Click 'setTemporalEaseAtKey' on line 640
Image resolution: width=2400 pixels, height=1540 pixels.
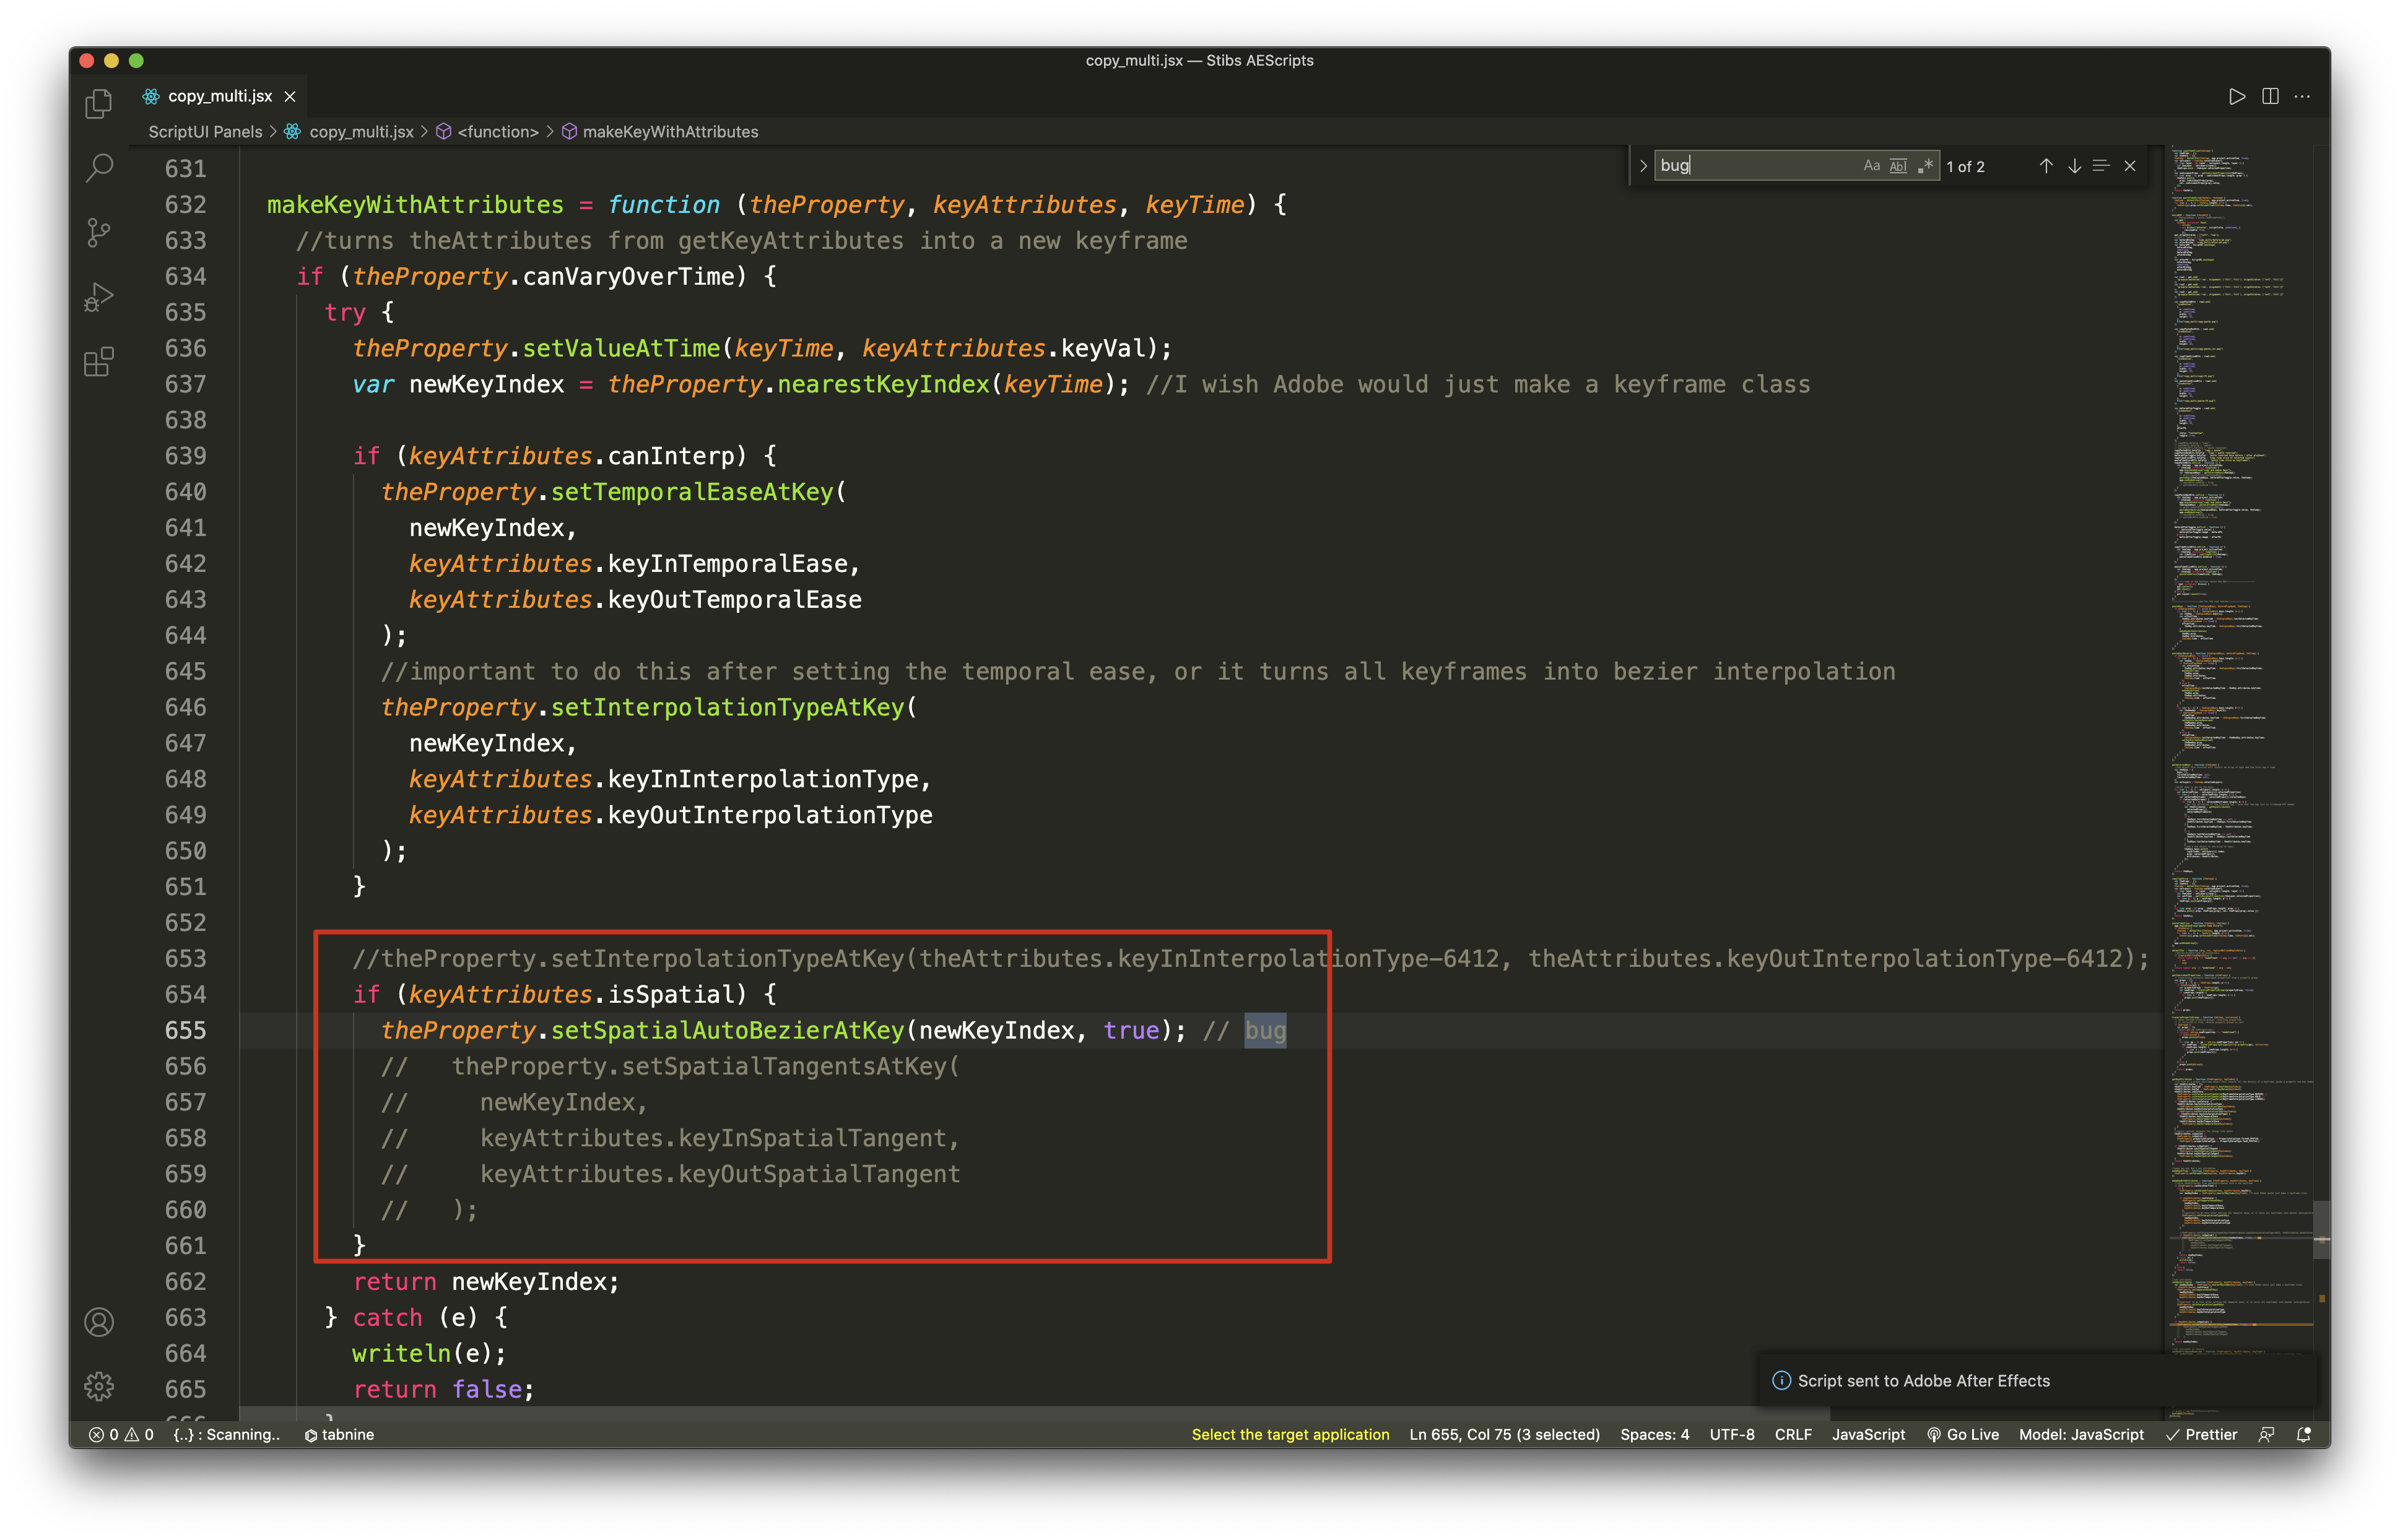691,492
